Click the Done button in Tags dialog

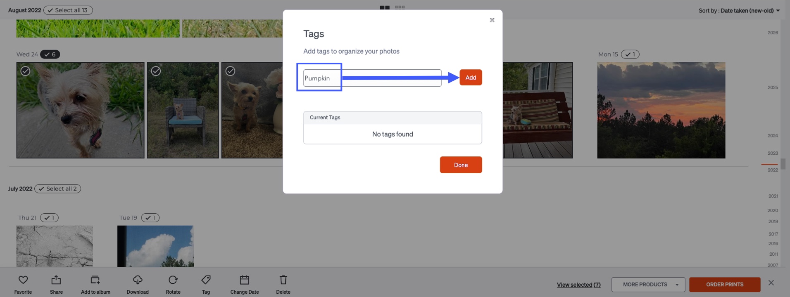[x=461, y=165]
